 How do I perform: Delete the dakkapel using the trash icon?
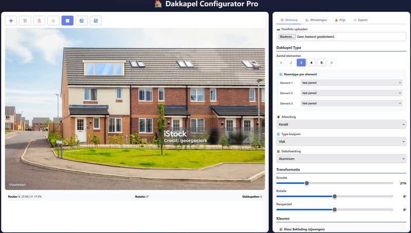pyautogui.click(x=25, y=20)
